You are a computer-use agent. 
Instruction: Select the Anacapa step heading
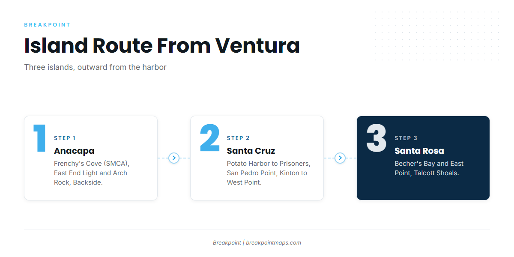point(74,151)
